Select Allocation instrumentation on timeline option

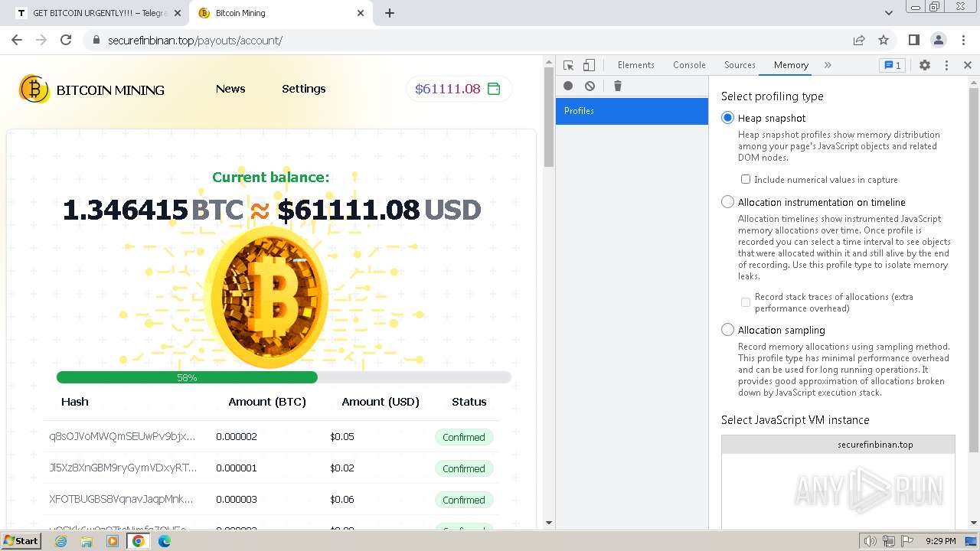click(x=727, y=202)
